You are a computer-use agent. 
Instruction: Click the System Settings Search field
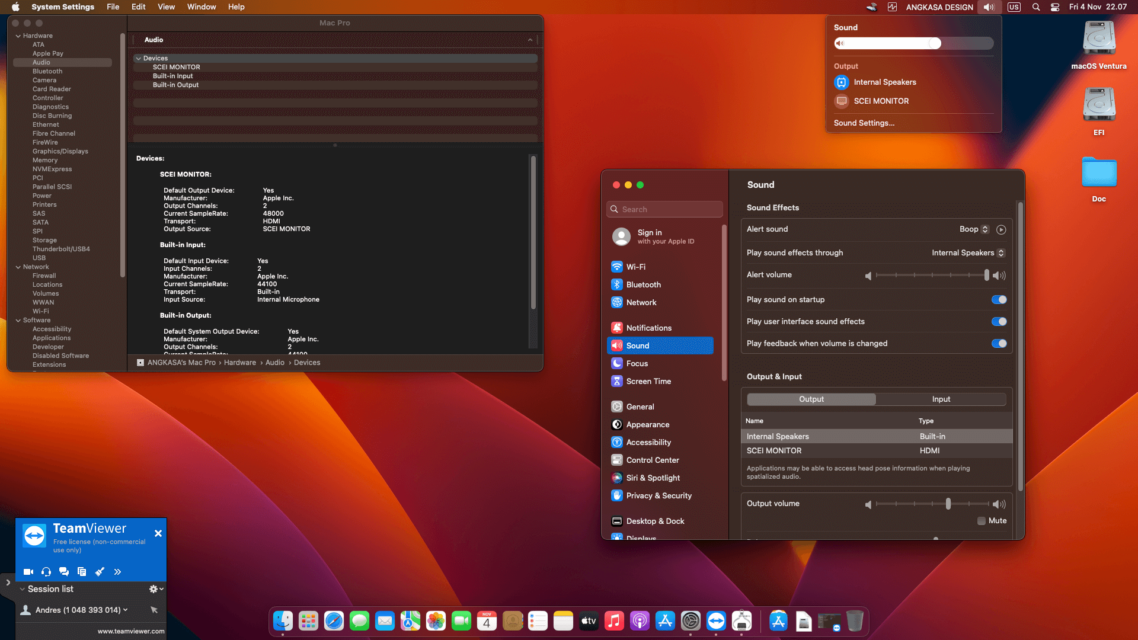click(664, 209)
